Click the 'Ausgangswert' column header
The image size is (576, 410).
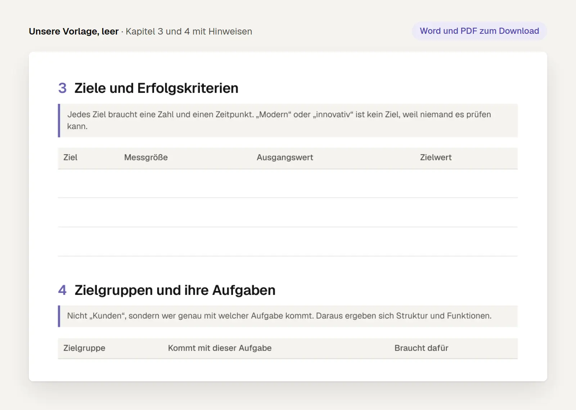tap(285, 158)
